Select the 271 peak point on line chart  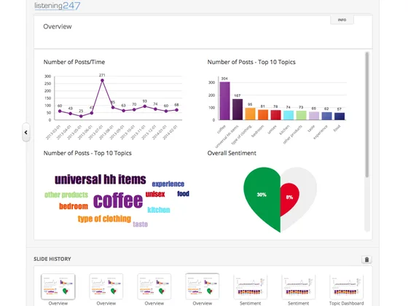click(x=102, y=80)
